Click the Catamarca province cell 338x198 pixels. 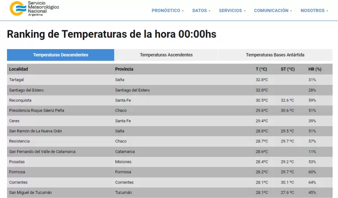[125, 152]
